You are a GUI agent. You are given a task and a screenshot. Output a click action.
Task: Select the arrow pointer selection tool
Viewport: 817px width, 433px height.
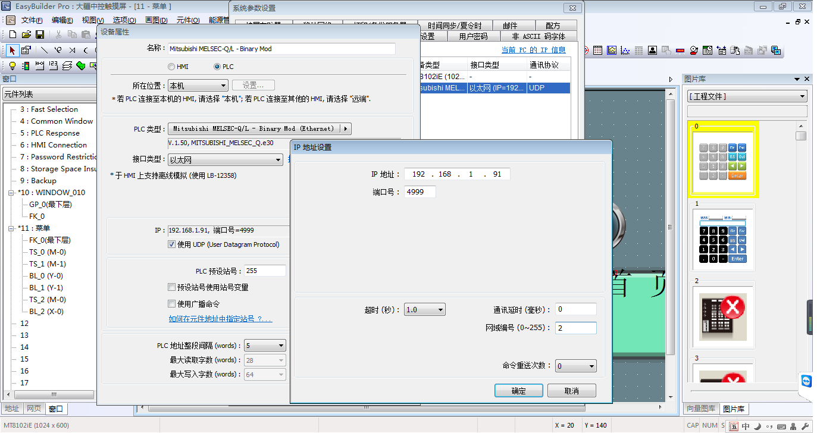coord(12,50)
